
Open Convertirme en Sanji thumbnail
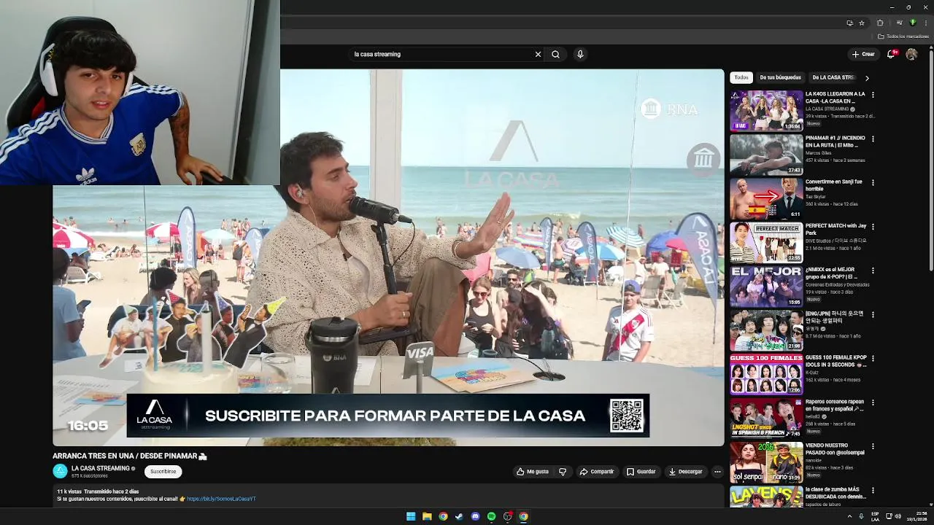[766, 198]
